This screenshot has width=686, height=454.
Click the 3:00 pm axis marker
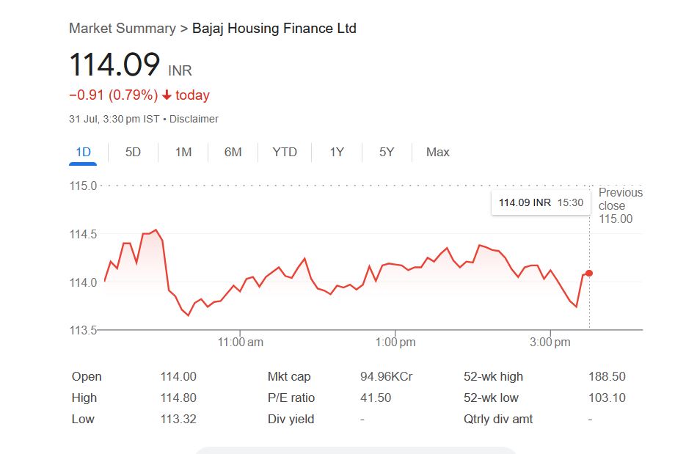point(550,342)
